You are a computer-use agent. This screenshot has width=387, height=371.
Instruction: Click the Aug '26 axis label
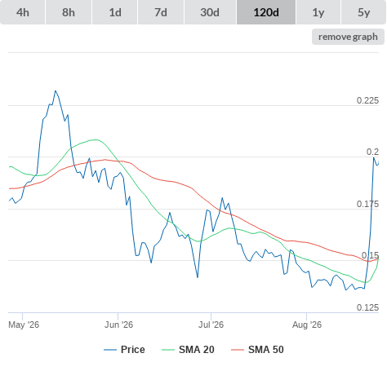click(307, 325)
